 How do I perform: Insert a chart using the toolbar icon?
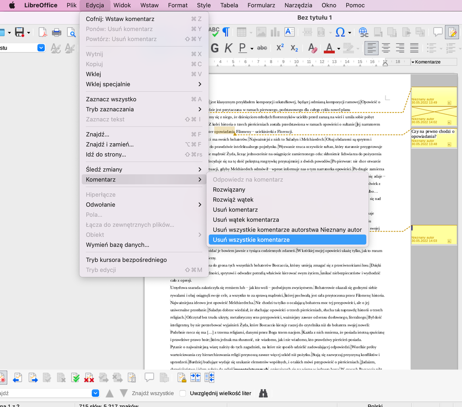(275, 33)
